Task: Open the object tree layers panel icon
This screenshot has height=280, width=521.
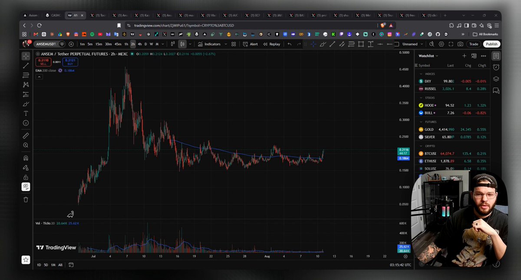Action: tap(496, 79)
